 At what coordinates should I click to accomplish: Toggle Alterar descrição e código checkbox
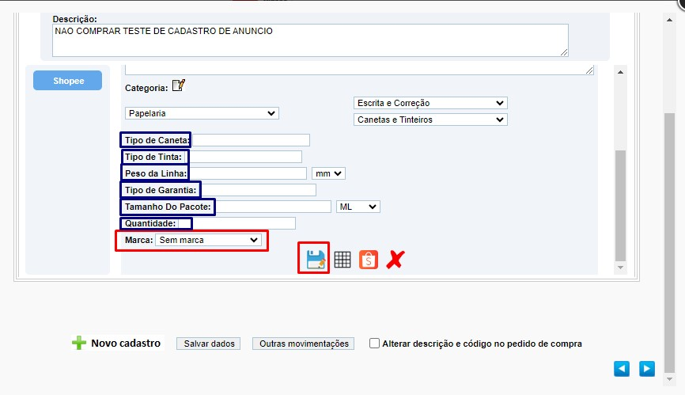pos(374,343)
